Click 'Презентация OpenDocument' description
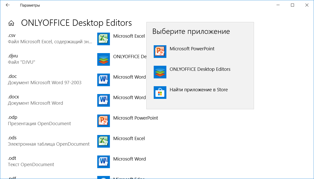 click(x=39, y=124)
